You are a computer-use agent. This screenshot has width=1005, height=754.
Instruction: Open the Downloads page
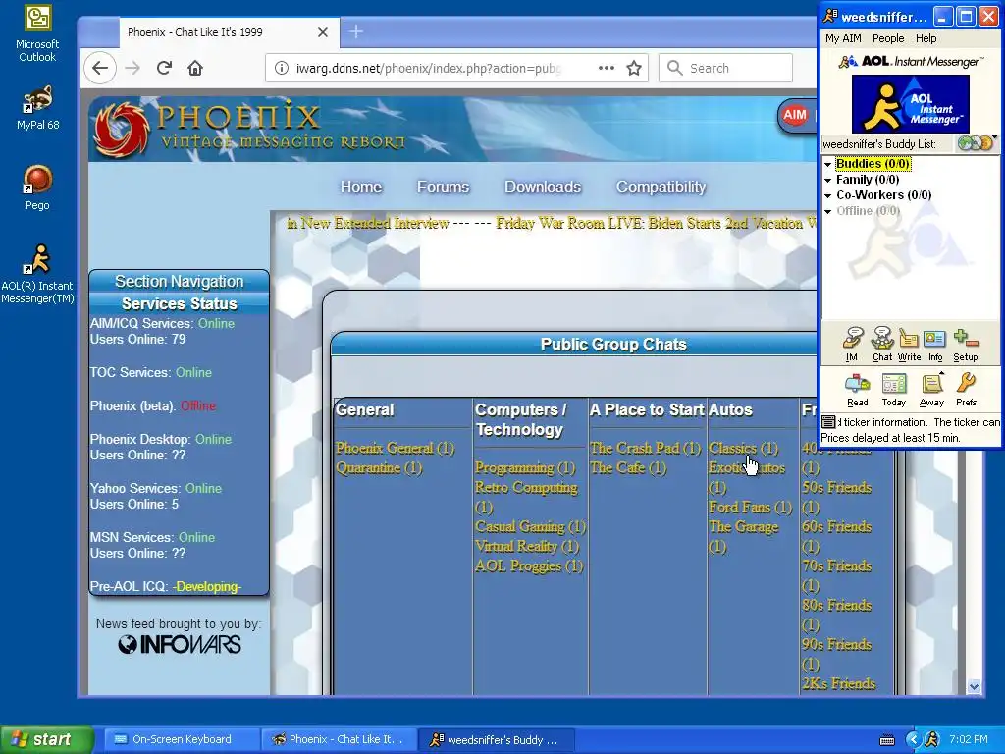point(542,187)
